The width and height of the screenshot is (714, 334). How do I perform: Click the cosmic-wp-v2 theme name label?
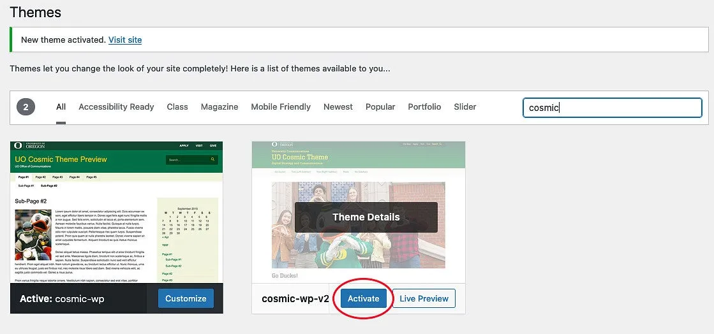point(295,299)
